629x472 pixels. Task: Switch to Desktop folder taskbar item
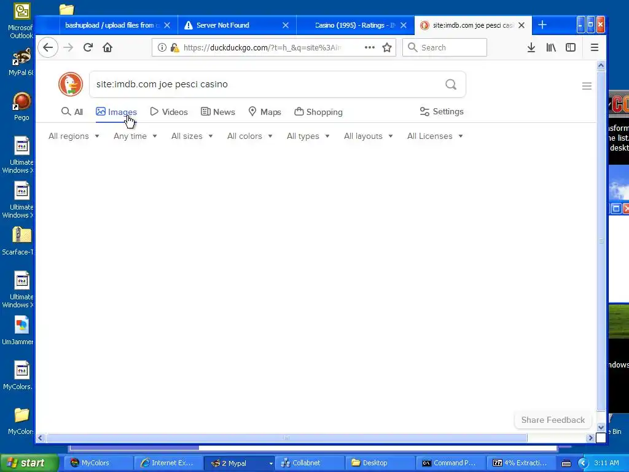point(379,463)
